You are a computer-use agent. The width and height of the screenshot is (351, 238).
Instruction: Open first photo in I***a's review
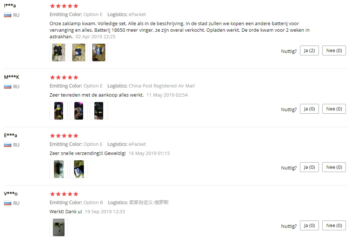(x=59, y=52)
